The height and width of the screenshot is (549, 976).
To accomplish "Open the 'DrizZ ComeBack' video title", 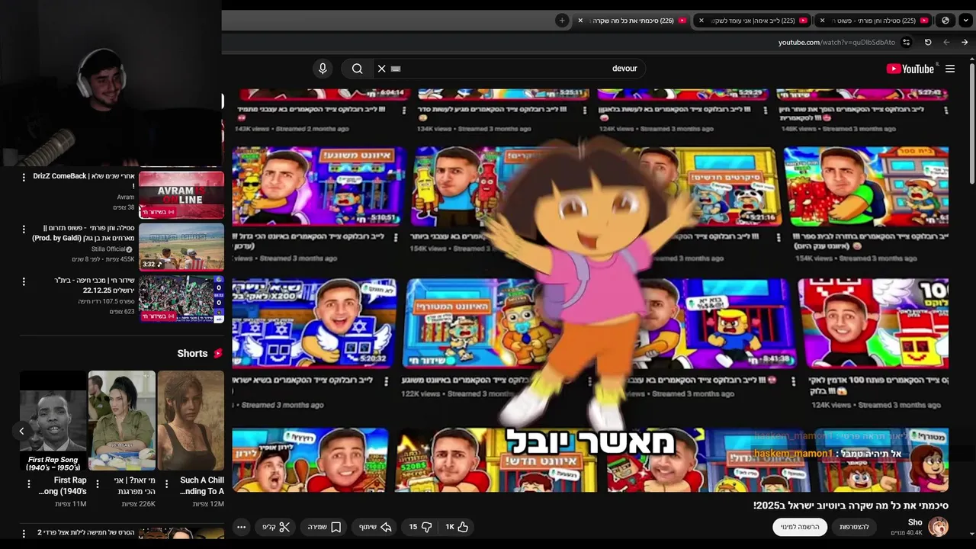I will [x=84, y=181].
